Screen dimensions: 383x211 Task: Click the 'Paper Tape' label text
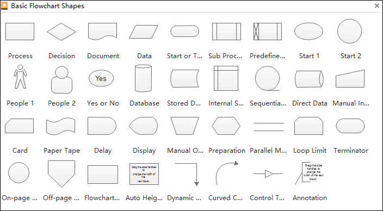click(62, 151)
